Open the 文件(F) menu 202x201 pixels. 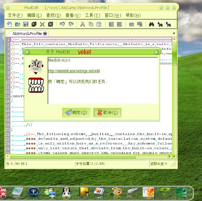15,15
